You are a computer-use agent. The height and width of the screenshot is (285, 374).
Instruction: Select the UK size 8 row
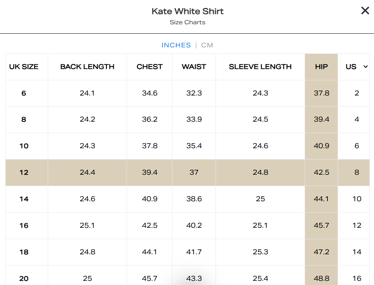[x=24, y=119]
